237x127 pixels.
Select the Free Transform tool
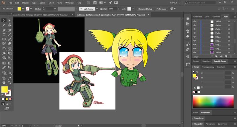(x=9, y=53)
